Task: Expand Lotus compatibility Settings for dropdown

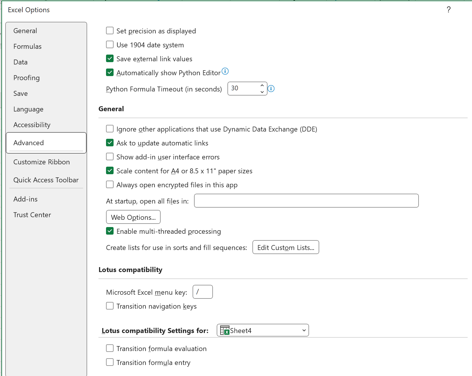Action: (304, 330)
